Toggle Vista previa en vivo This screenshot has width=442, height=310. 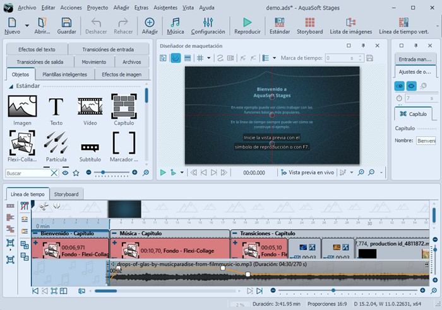point(308,173)
